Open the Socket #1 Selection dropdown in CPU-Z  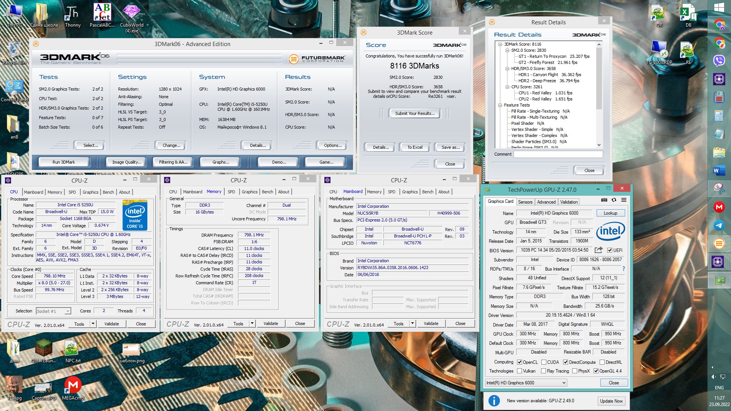[53, 311]
